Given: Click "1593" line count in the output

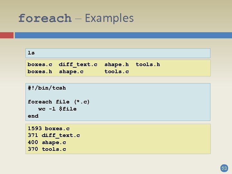Looking at the screenshot, I should tap(35, 129).
